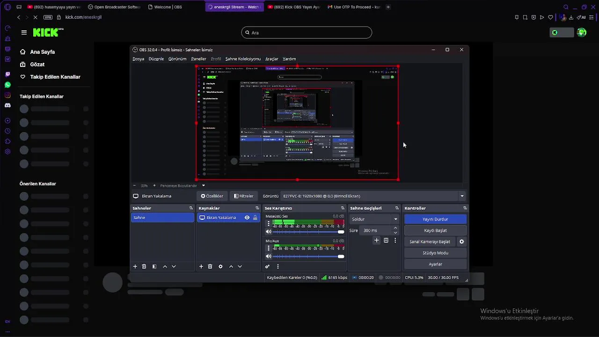Zoom in the OBS preview
The height and width of the screenshot is (337, 599).
(x=154, y=185)
